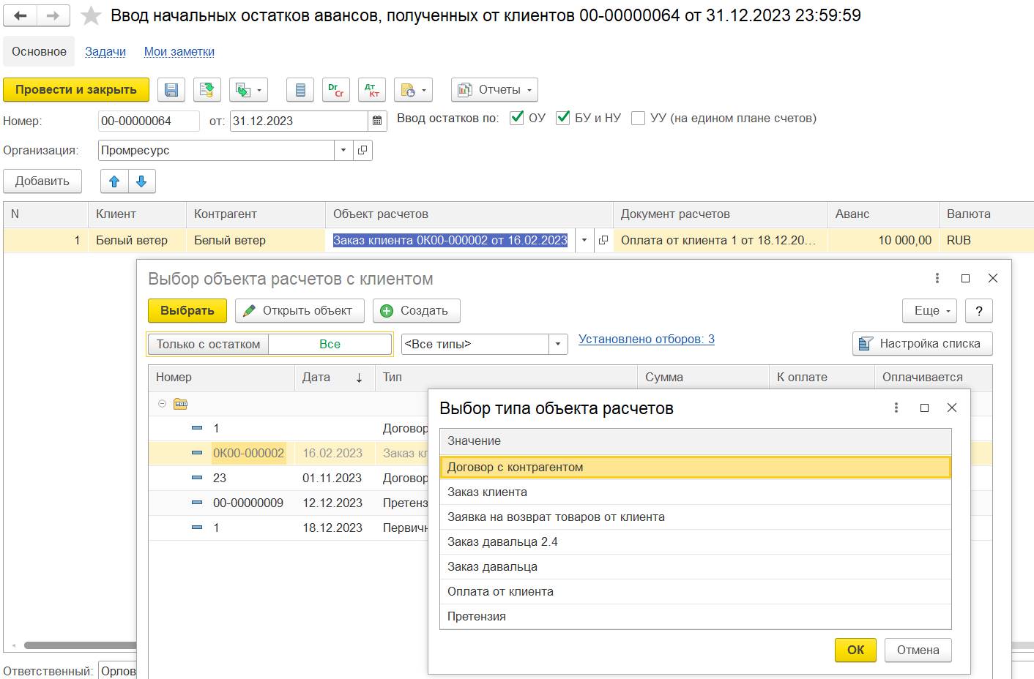Viewport: 1034px width, 679px height.
Task: Switch filter to Все
Action: tap(330, 344)
